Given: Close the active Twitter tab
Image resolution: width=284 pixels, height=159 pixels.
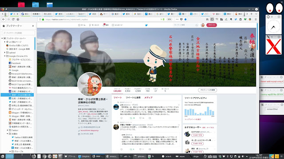Looking at the screenshot, I should click(18, 14).
